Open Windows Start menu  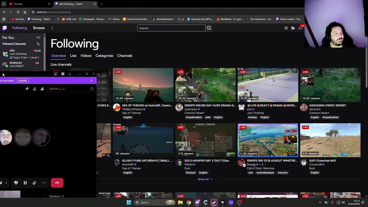pyautogui.click(x=129, y=202)
